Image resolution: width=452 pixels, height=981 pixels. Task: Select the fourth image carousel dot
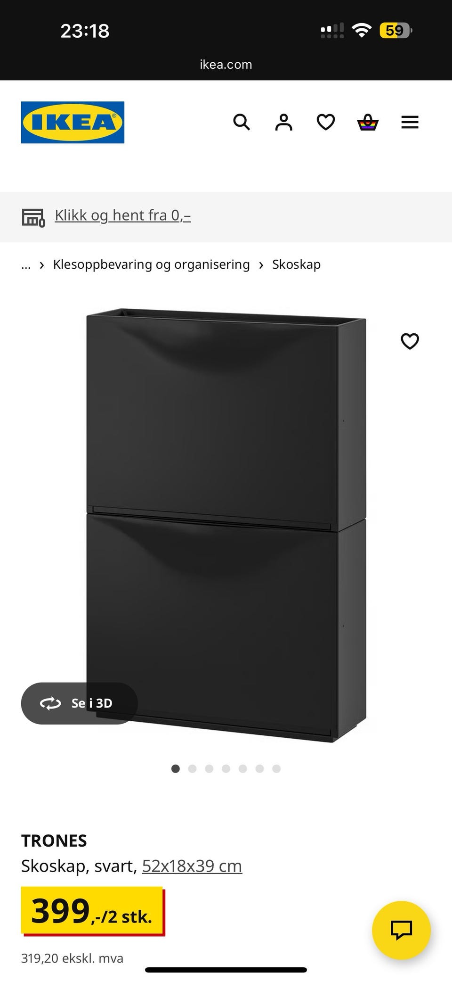tap(226, 768)
